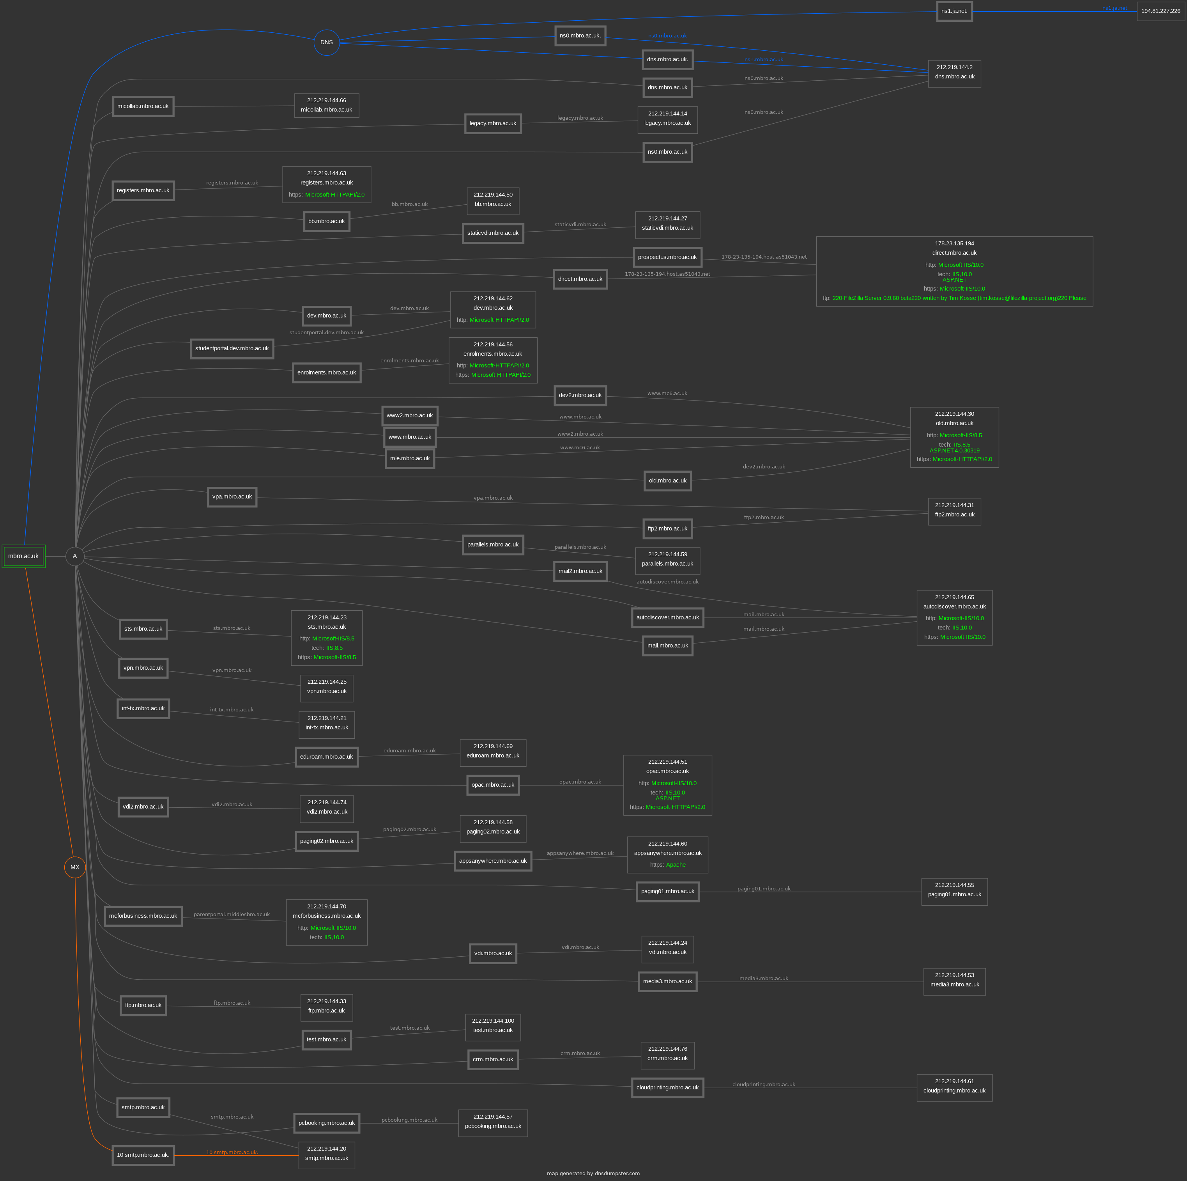Select the crm.mbro.ac.uk thick-bordered host node

coord(493,1060)
